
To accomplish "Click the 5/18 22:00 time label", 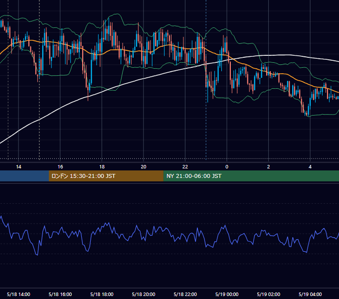I will (x=185, y=294).
